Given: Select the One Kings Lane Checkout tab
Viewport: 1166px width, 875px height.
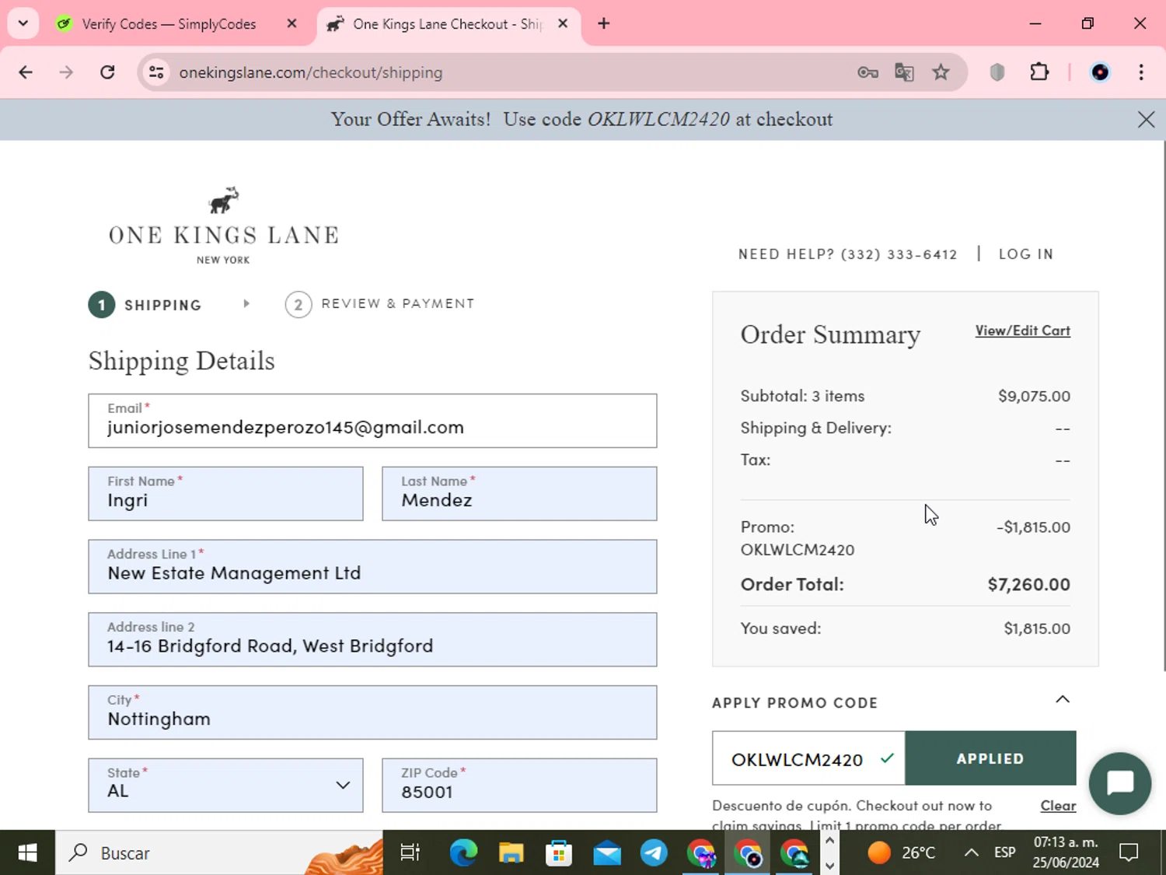Looking at the screenshot, I should (447, 24).
